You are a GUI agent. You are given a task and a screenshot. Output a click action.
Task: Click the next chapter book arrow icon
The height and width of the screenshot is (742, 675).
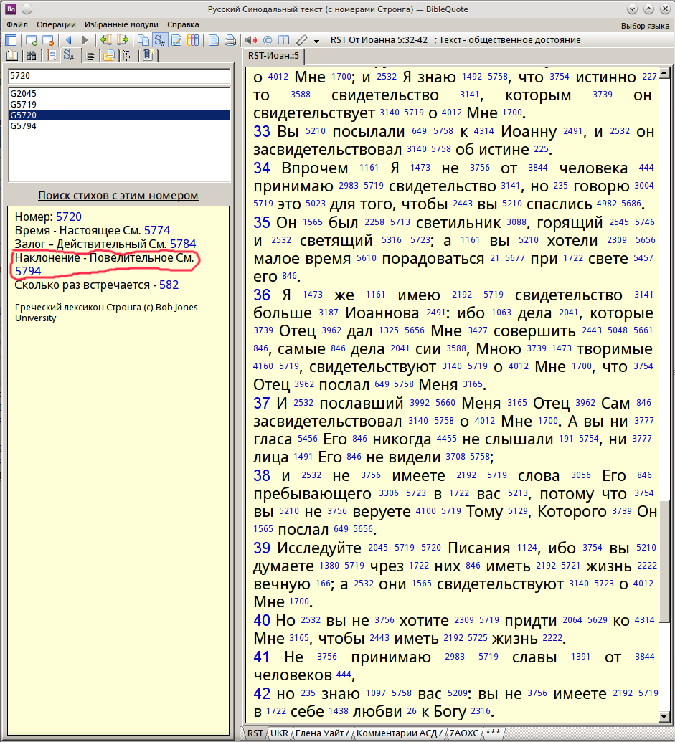pyautogui.click(x=123, y=40)
